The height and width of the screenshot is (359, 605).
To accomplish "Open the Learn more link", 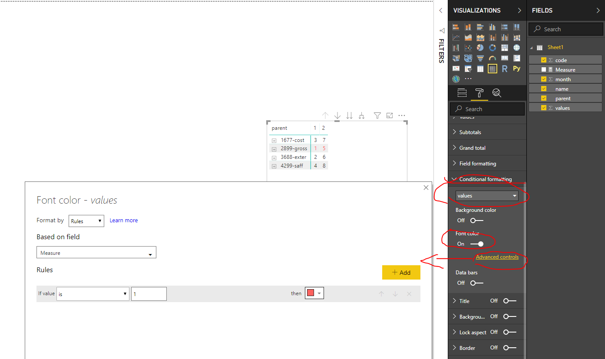I will tap(124, 221).
